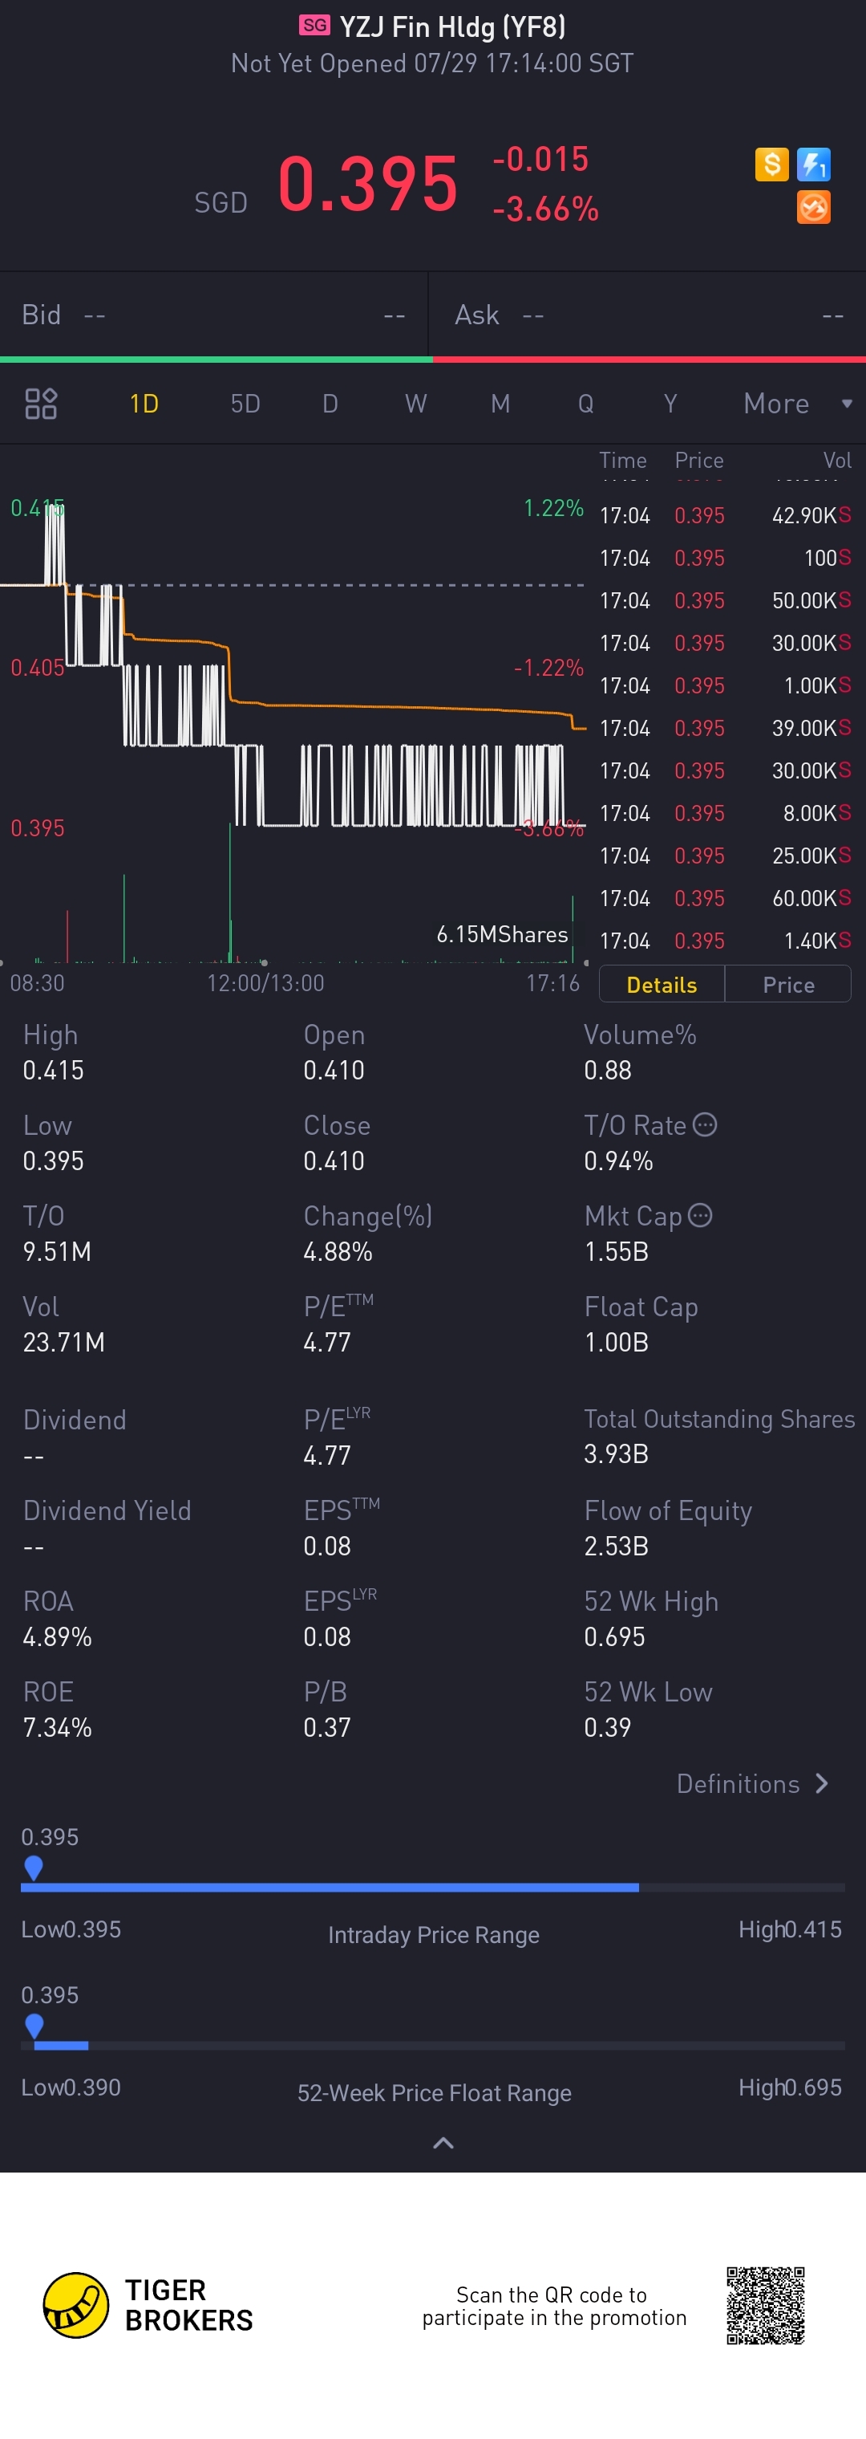Switch trade list to Details view
866x2439 pixels.
[662, 985]
